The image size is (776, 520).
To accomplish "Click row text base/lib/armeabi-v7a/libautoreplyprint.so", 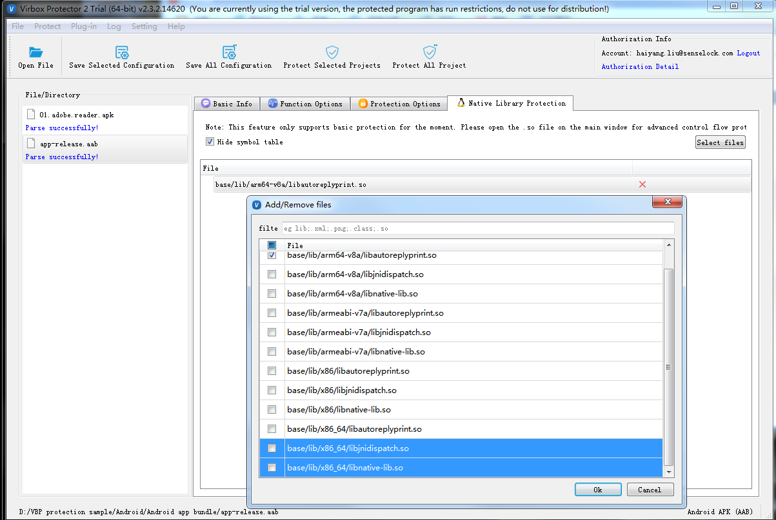I will pyautogui.click(x=365, y=313).
